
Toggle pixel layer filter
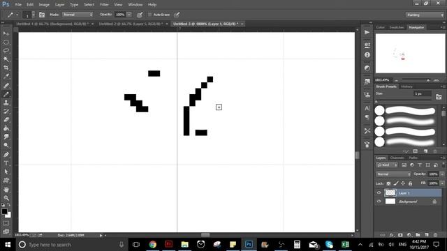click(x=404, y=165)
